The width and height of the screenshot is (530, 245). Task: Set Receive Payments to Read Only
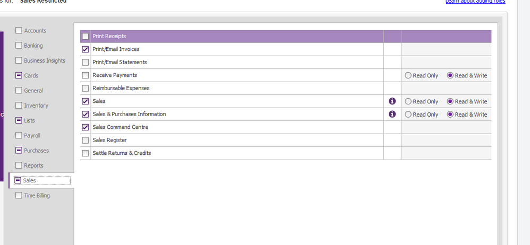pos(408,75)
